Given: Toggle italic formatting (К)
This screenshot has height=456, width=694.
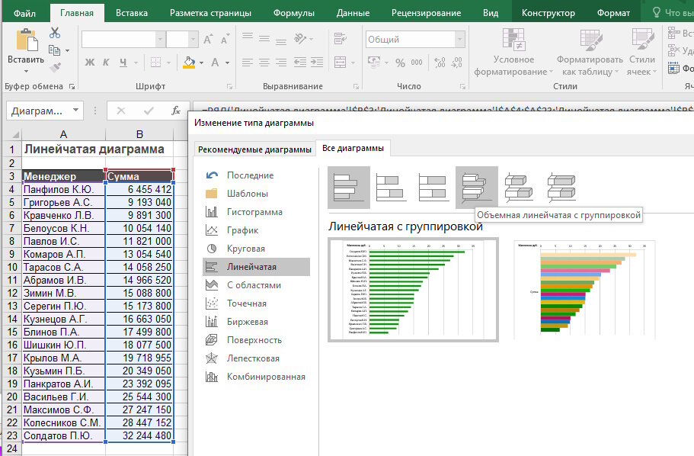Looking at the screenshot, I should 106,63.
